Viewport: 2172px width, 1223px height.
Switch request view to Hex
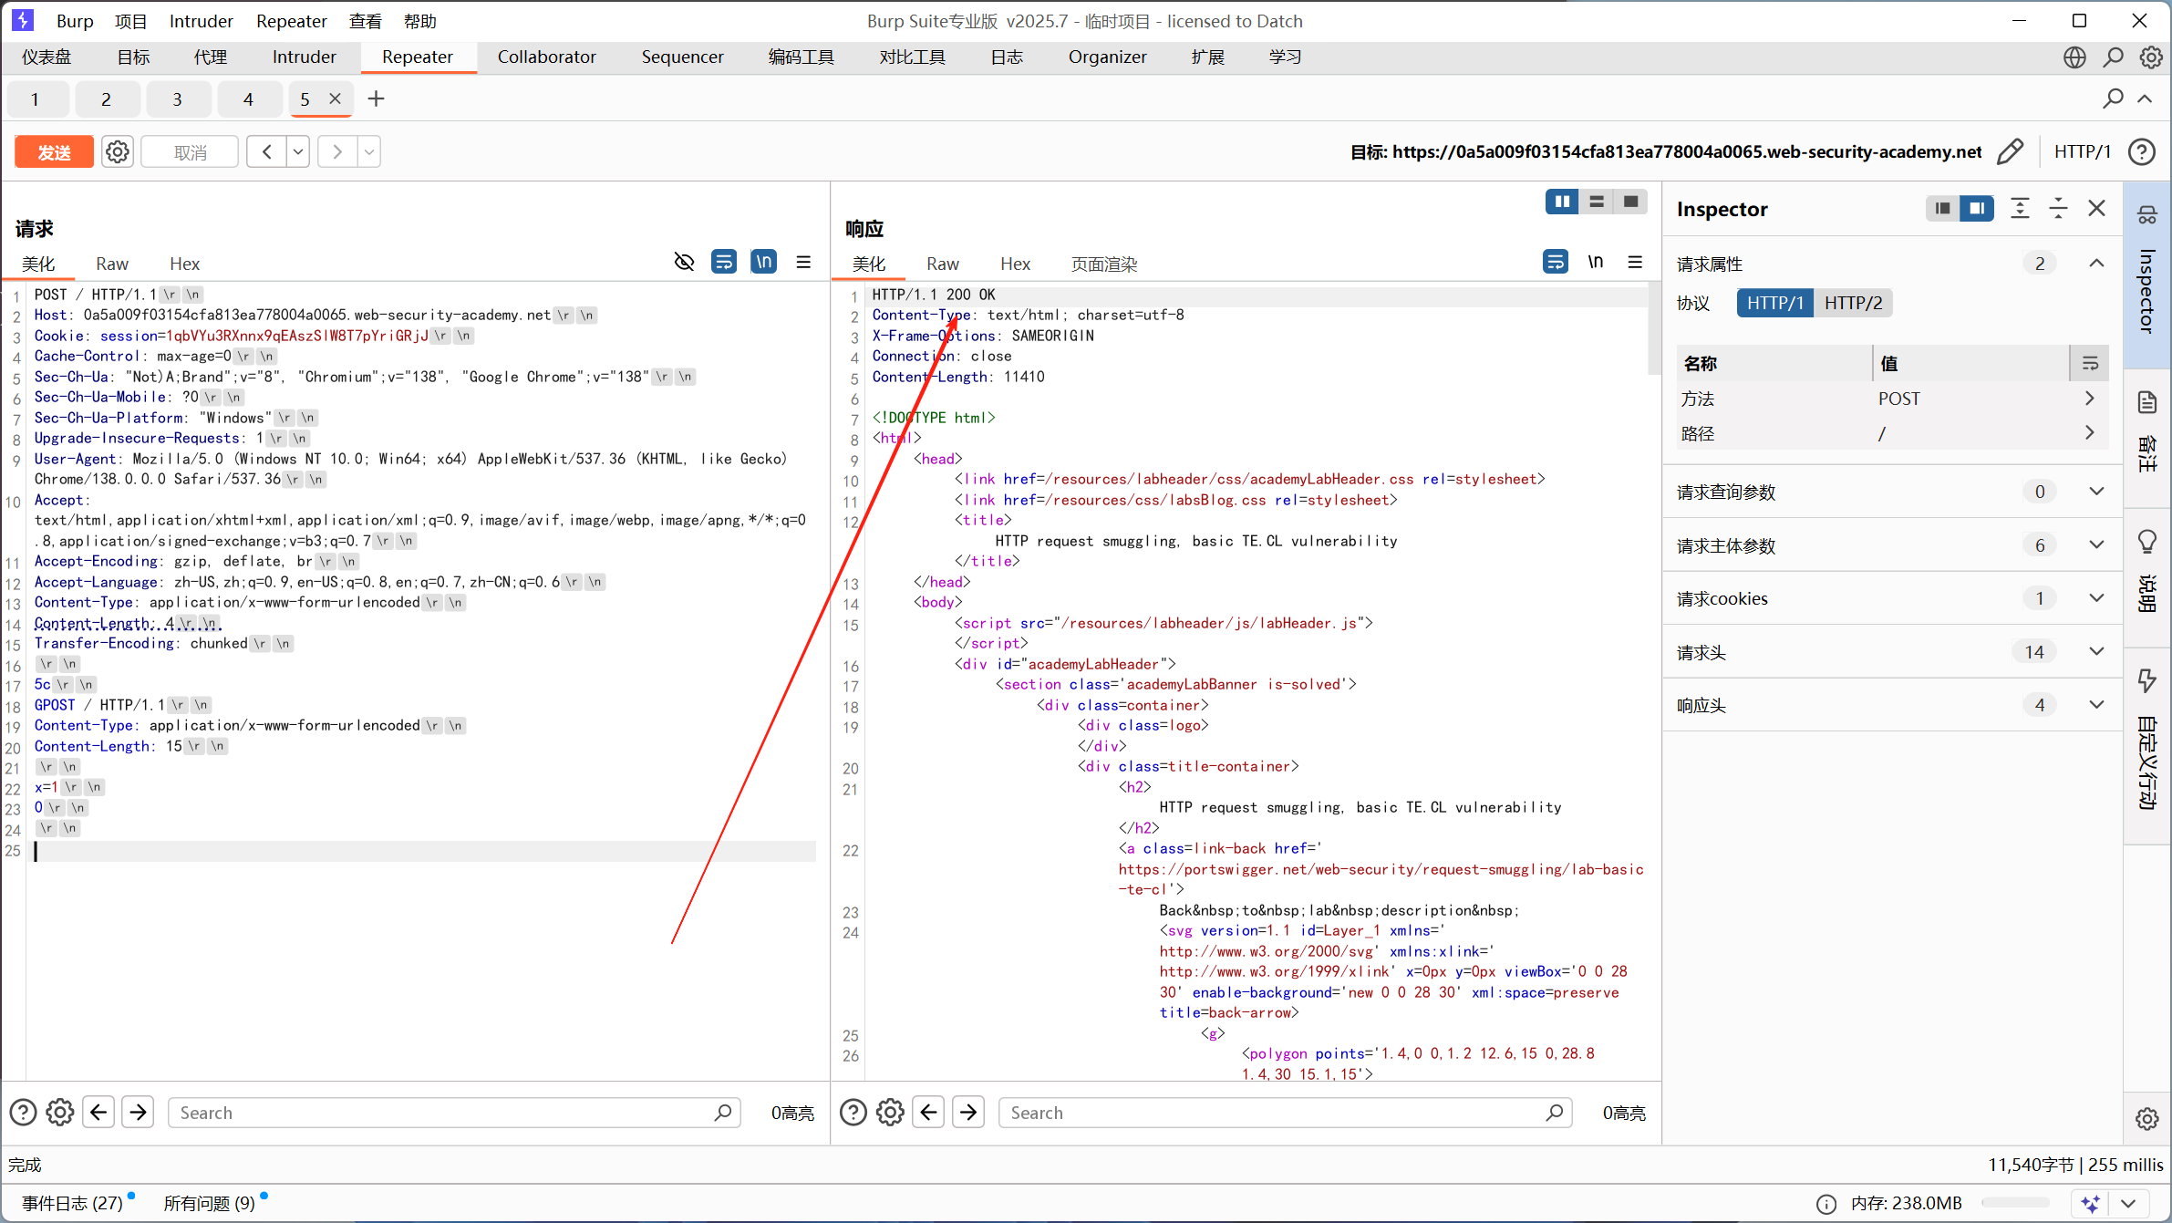pyautogui.click(x=184, y=264)
